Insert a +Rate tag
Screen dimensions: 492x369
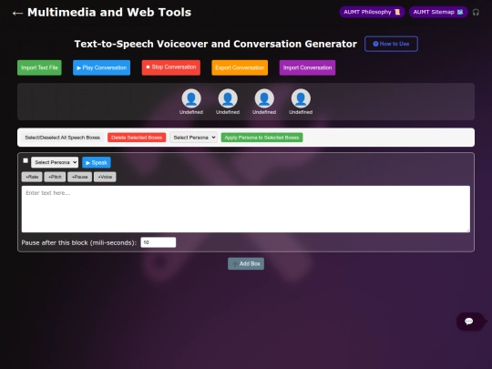click(32, 177)
